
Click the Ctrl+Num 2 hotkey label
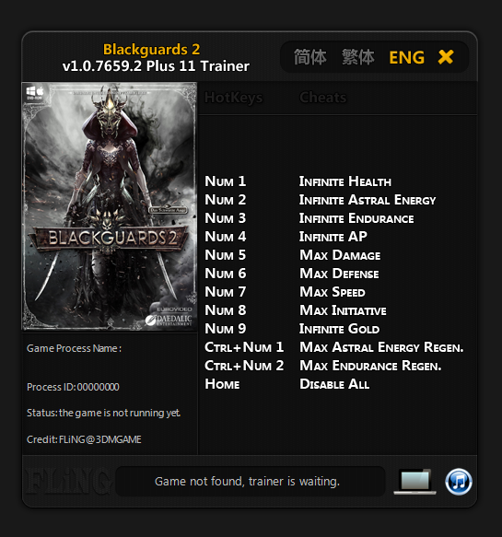pos(244,366)
